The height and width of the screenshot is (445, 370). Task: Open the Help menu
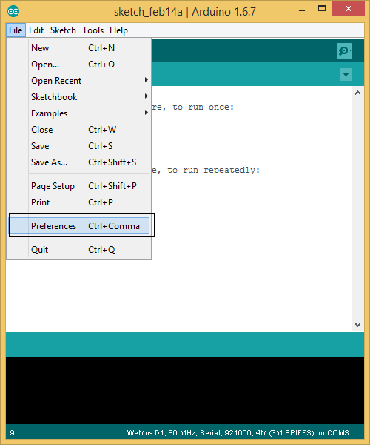point(118,30)
